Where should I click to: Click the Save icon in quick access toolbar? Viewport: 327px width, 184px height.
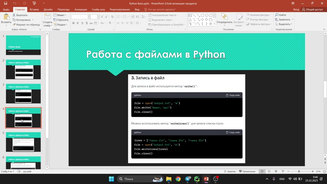click(x=5, y=3)
